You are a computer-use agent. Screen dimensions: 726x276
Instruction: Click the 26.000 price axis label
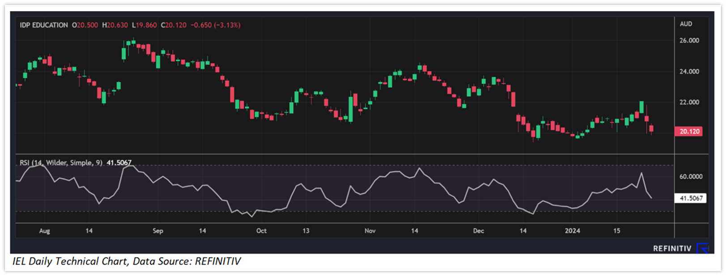689,40
